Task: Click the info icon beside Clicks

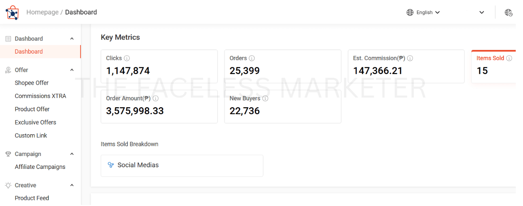Action: click(x=127, y=58)
